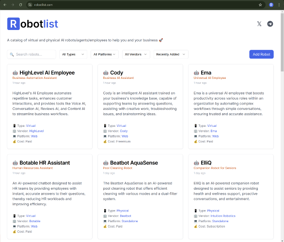Open the browser profile avatar

[x=271, y=5]
